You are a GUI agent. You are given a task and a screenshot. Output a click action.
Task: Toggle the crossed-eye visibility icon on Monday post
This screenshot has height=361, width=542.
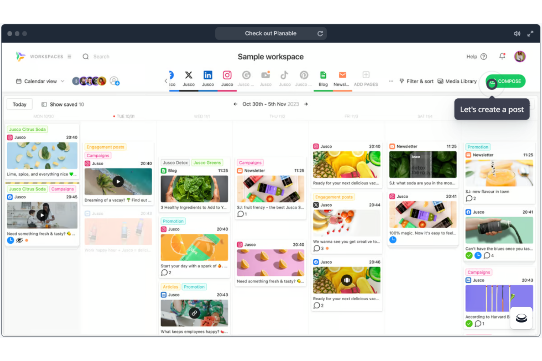19,240
